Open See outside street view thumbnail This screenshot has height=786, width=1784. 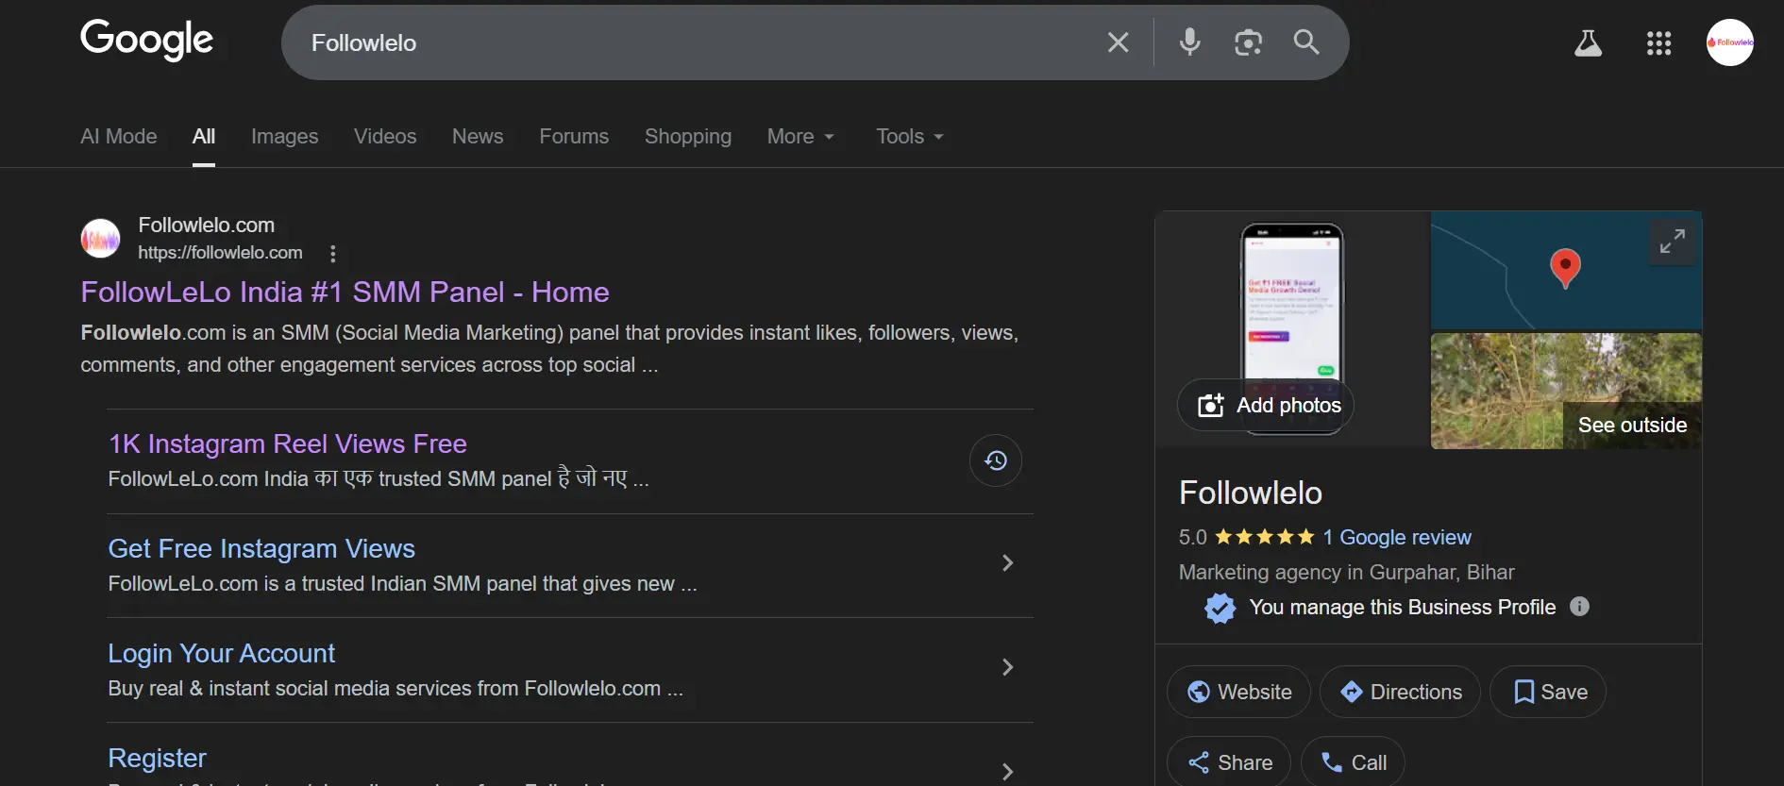tap(1566, 391)
